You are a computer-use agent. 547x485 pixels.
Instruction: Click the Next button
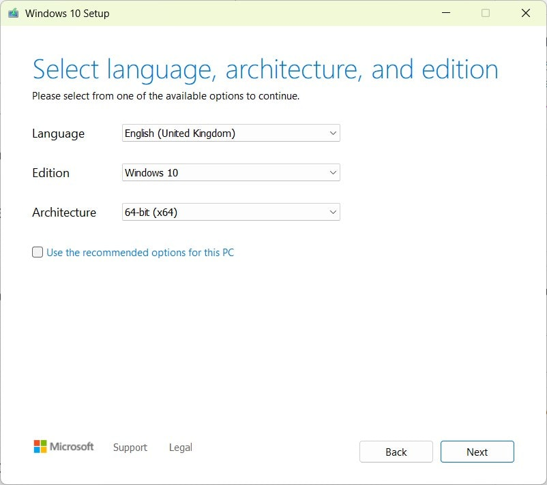[477, 452]
